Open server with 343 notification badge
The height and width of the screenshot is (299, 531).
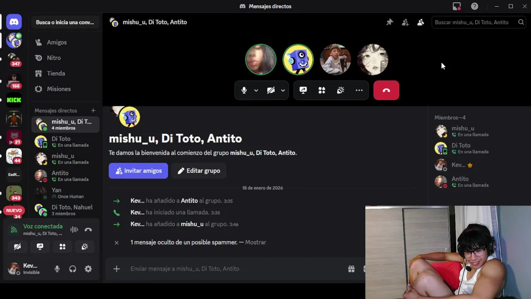point(14,194)
